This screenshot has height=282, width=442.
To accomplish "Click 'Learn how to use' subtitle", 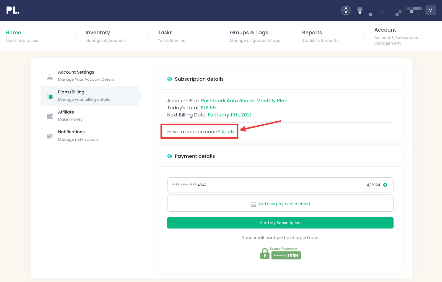I will [x=22, y=40].
